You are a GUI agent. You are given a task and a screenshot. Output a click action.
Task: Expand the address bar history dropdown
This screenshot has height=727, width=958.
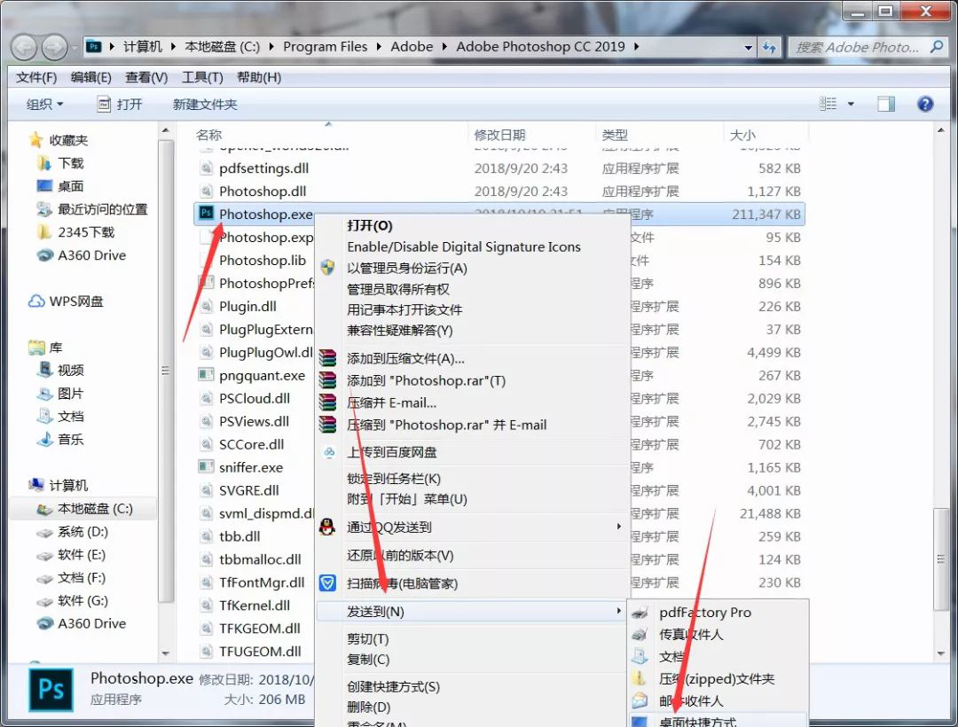[x=748, y=47]
